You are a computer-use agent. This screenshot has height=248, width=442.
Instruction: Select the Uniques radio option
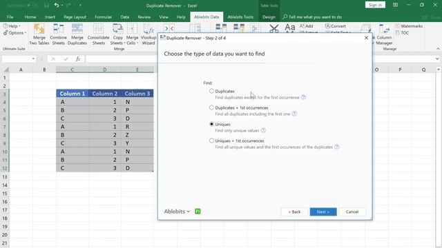[211, 124]
